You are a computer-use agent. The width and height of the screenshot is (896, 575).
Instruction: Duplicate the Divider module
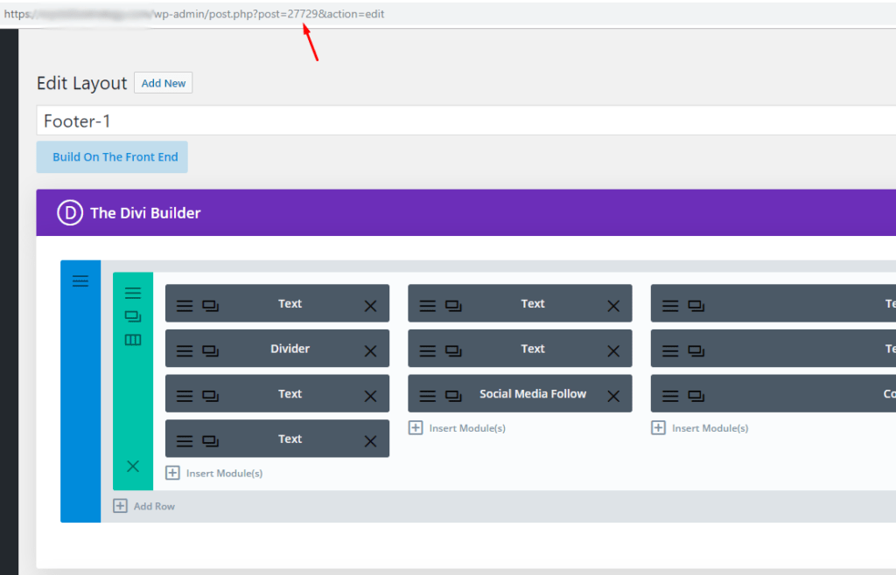[x=211, y=350]
